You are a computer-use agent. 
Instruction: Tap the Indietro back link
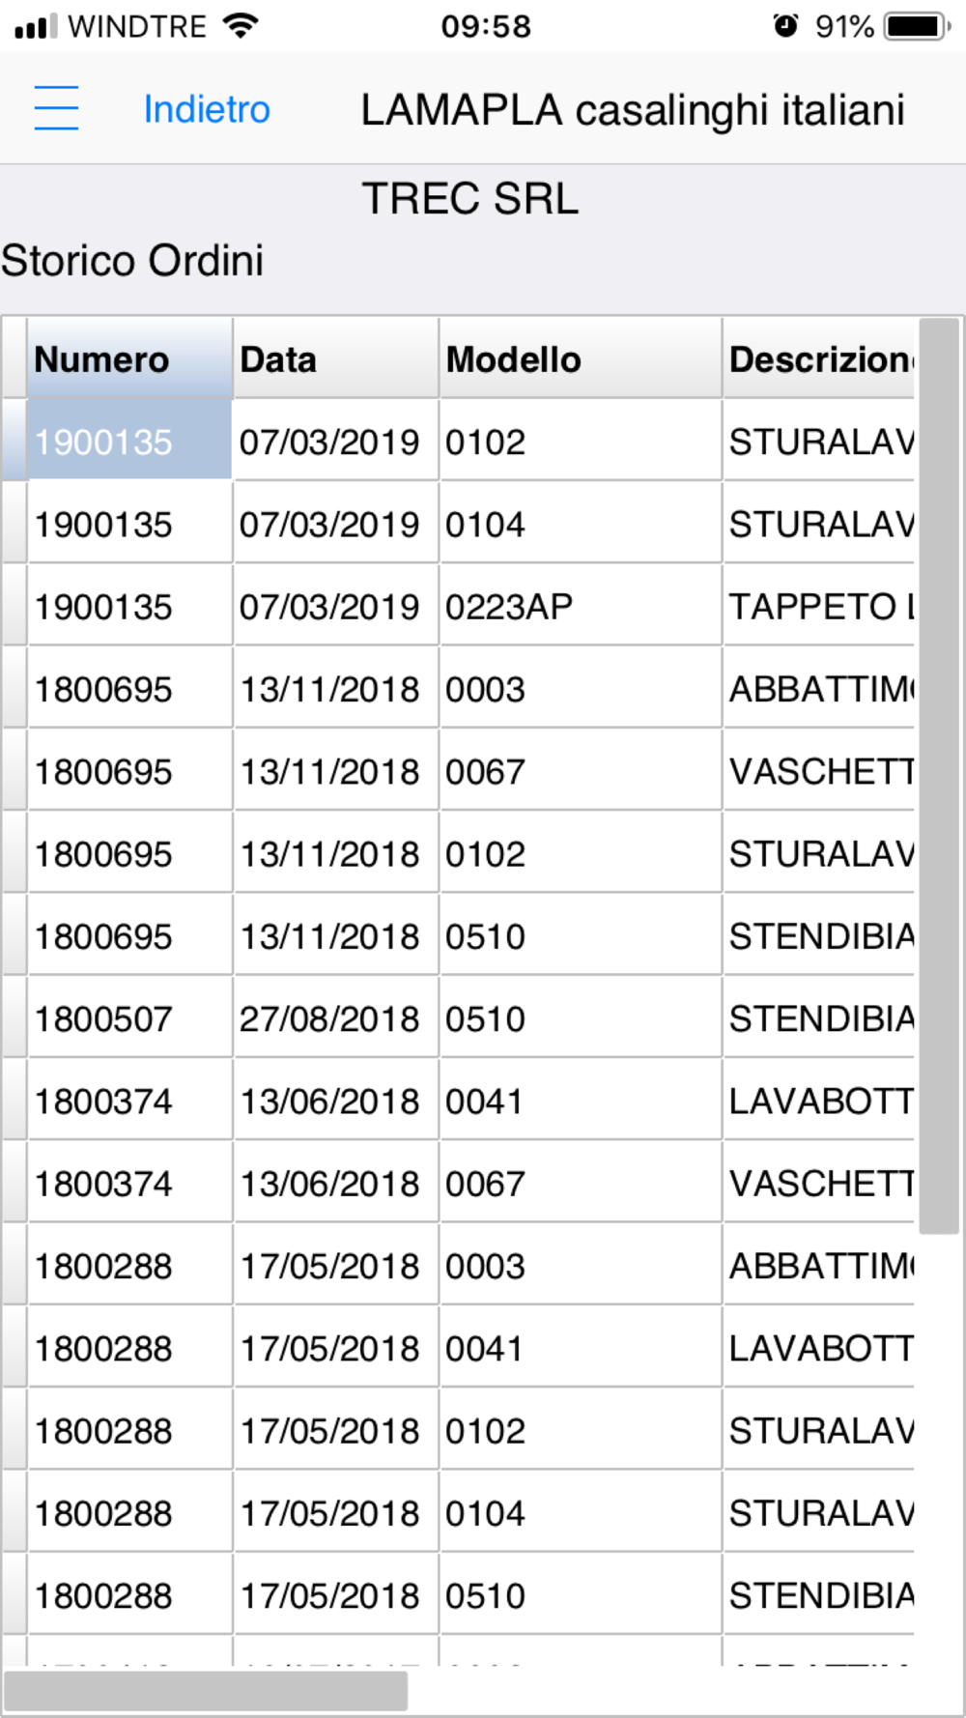207,109
